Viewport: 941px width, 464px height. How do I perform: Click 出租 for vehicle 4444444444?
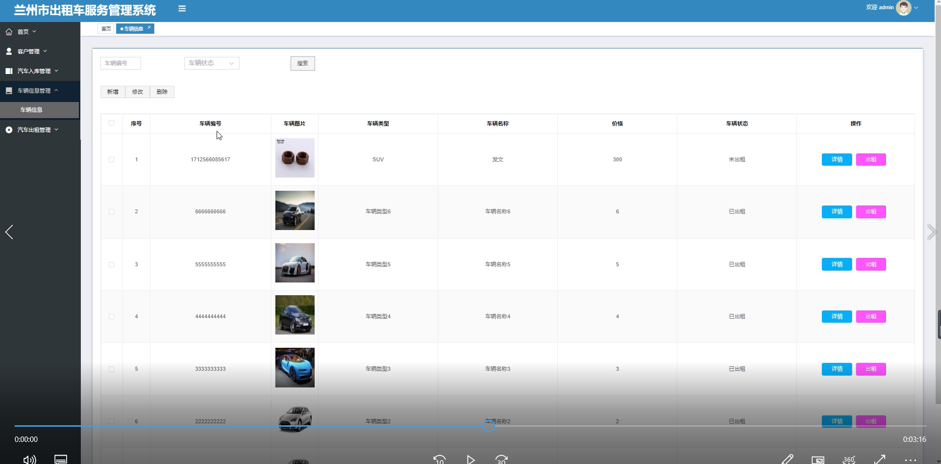pos(871,317)
